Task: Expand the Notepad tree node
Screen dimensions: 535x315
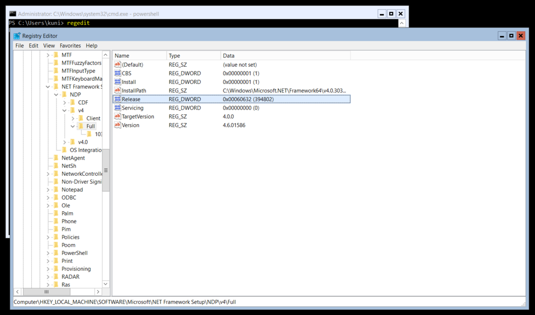Action: click(x=48, y=189)
